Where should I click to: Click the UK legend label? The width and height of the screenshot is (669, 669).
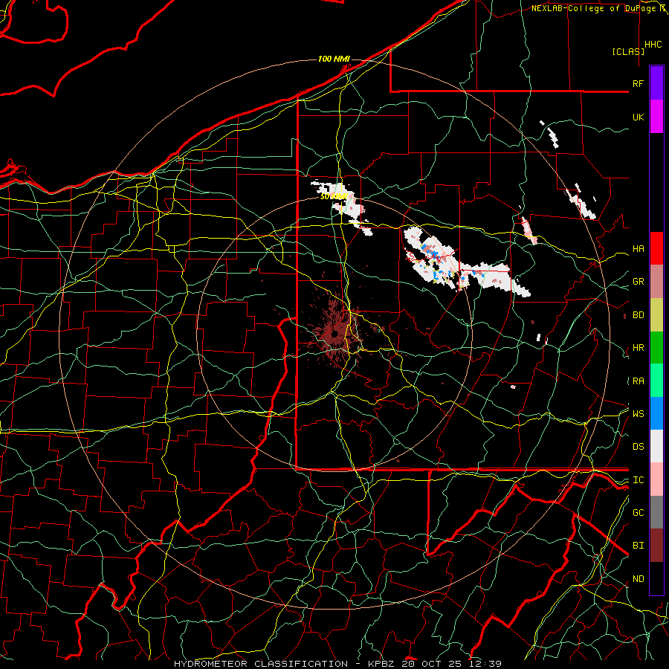click(x=639, y=117)
